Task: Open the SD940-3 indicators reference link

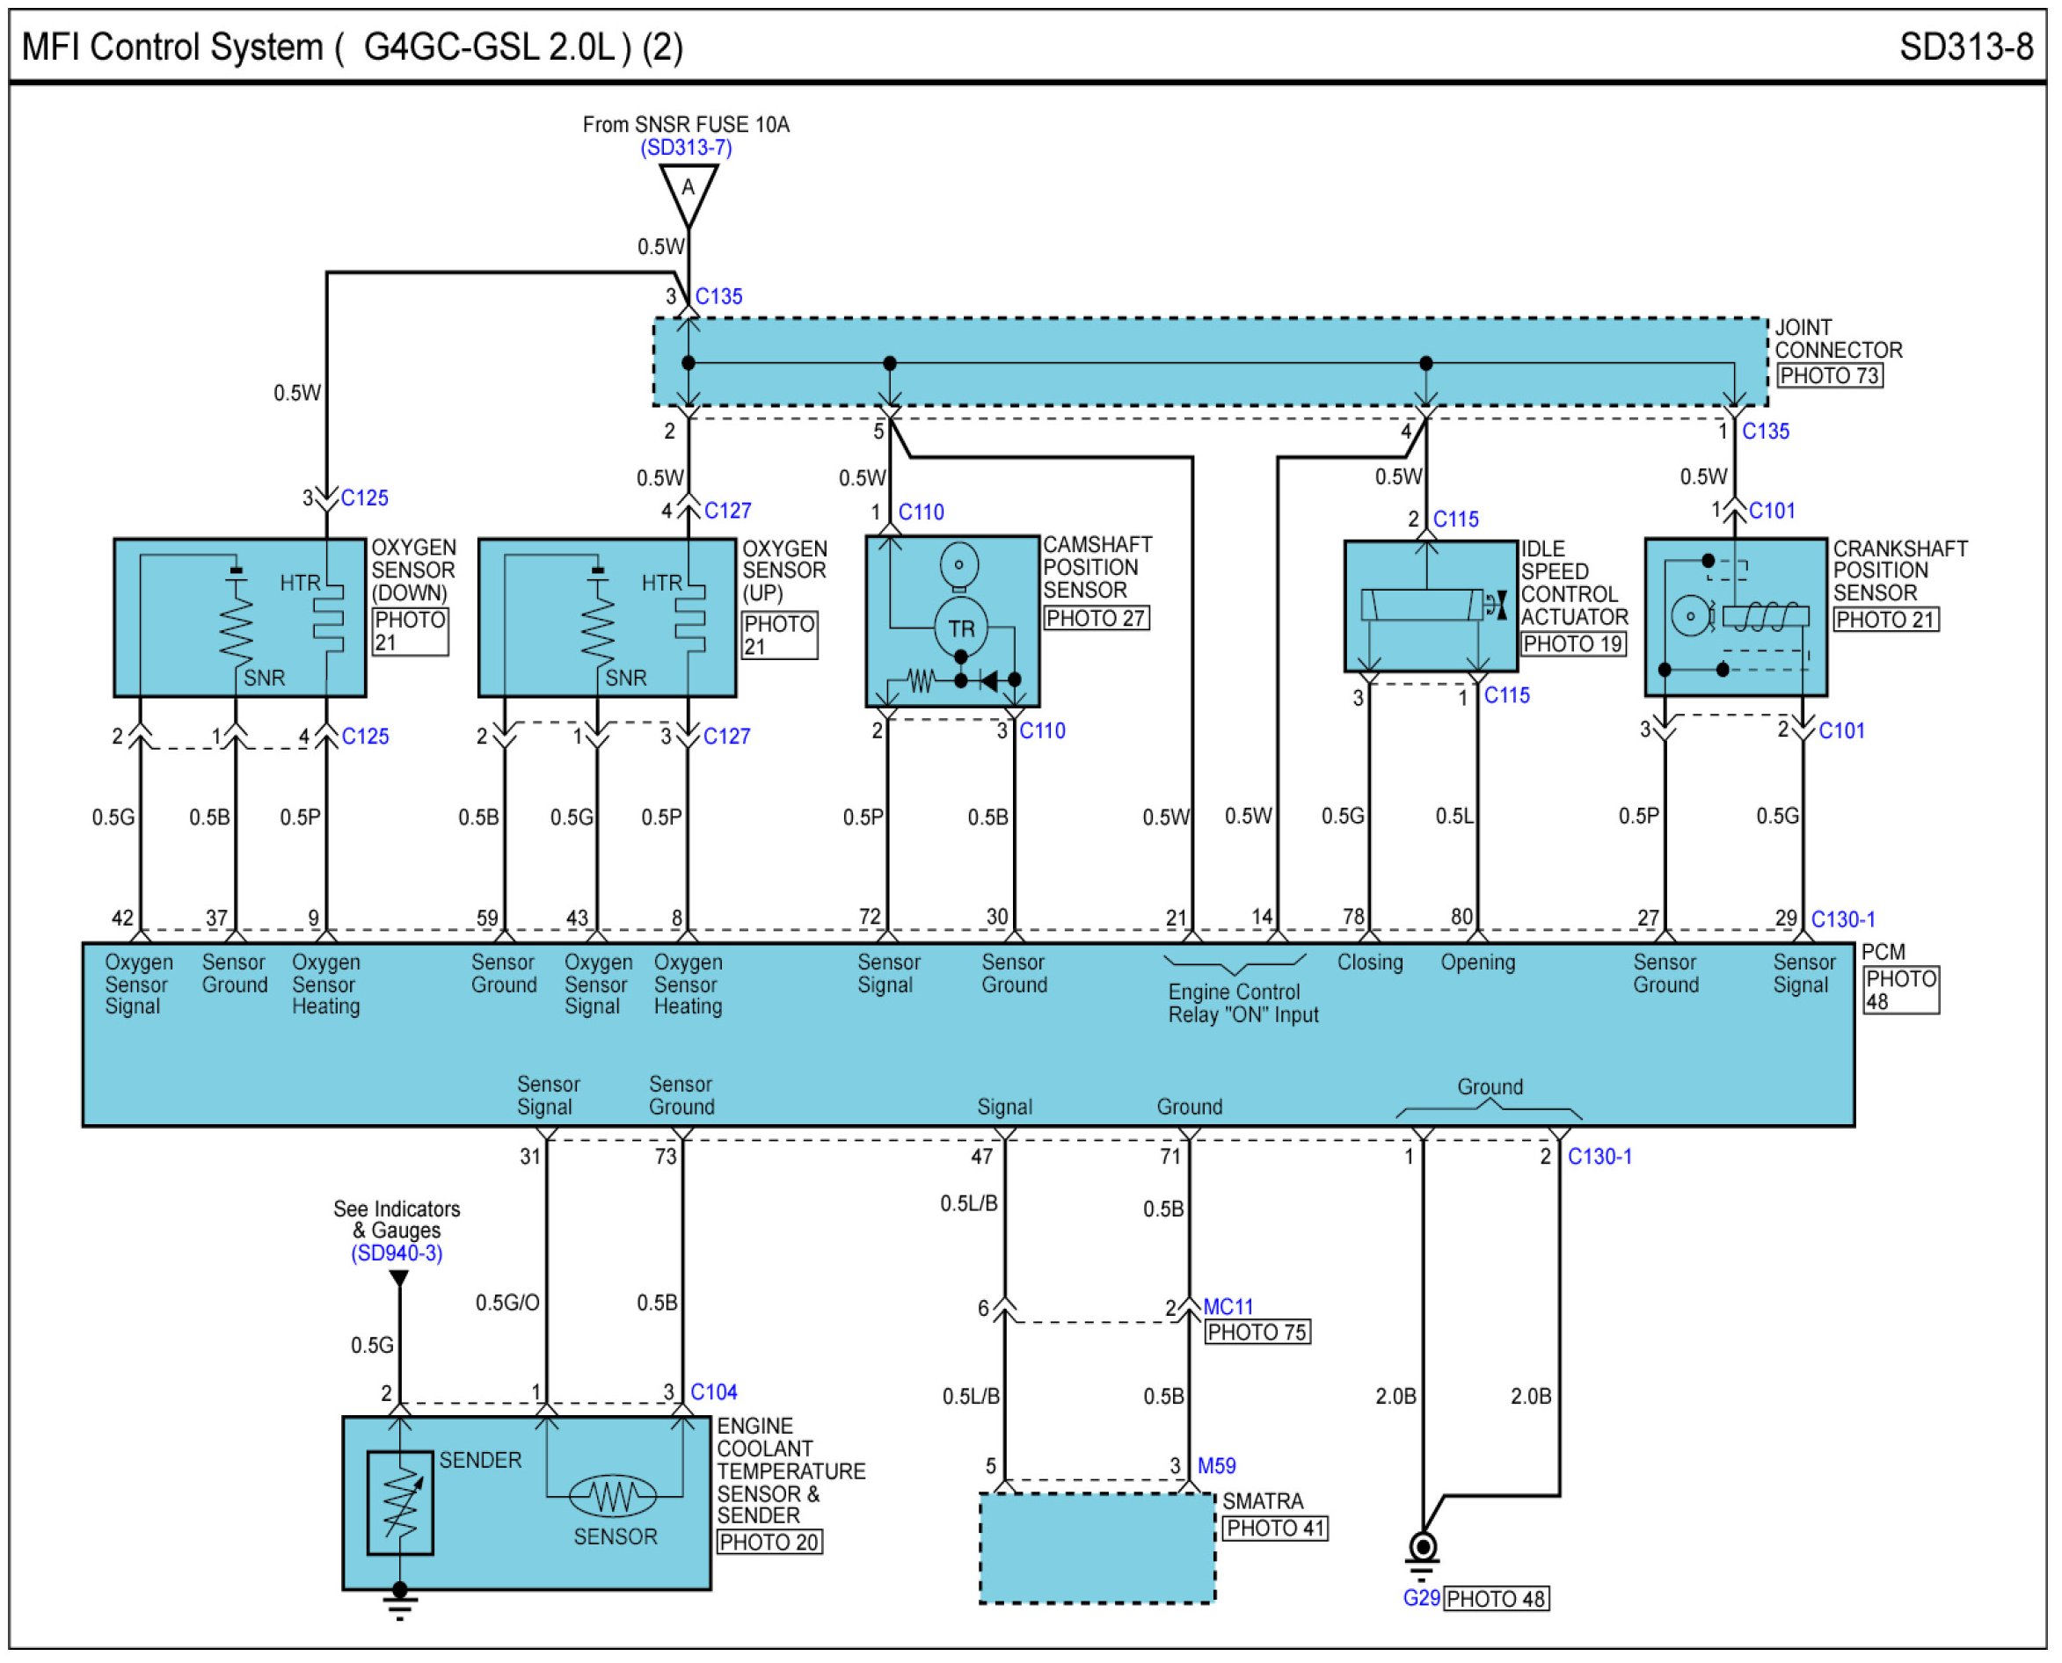Action: 397,1253
